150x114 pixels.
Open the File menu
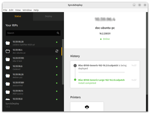coord(5,10)
